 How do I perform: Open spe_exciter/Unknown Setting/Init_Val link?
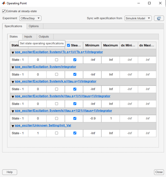point(43,125)
